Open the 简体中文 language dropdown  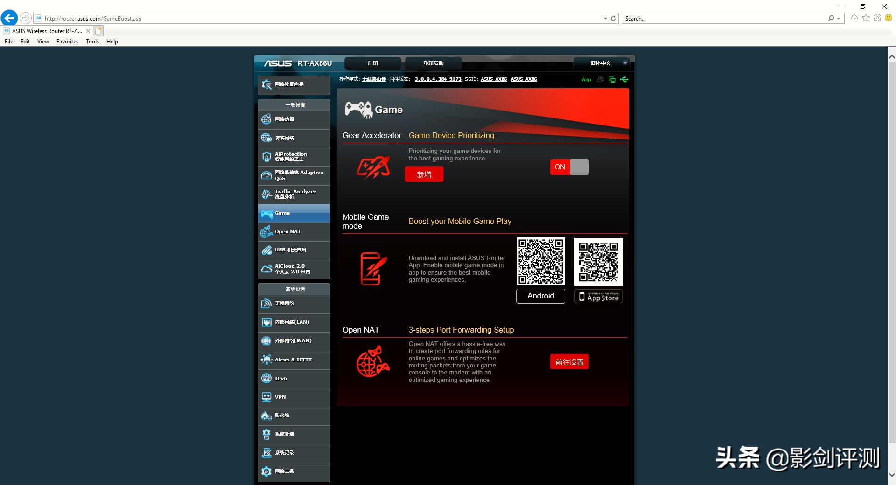[x=602, y=63]
